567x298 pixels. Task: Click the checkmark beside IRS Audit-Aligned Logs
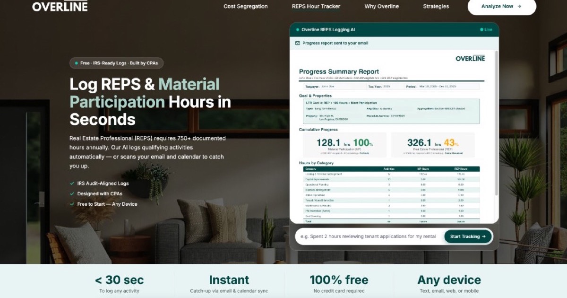click(x=72, y=184)
